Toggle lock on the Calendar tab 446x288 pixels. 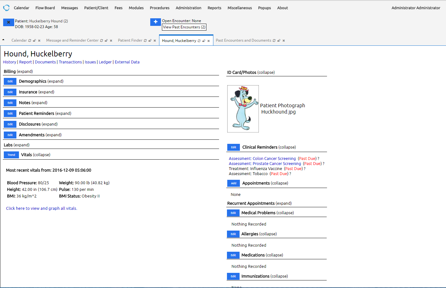click(34, 41)
